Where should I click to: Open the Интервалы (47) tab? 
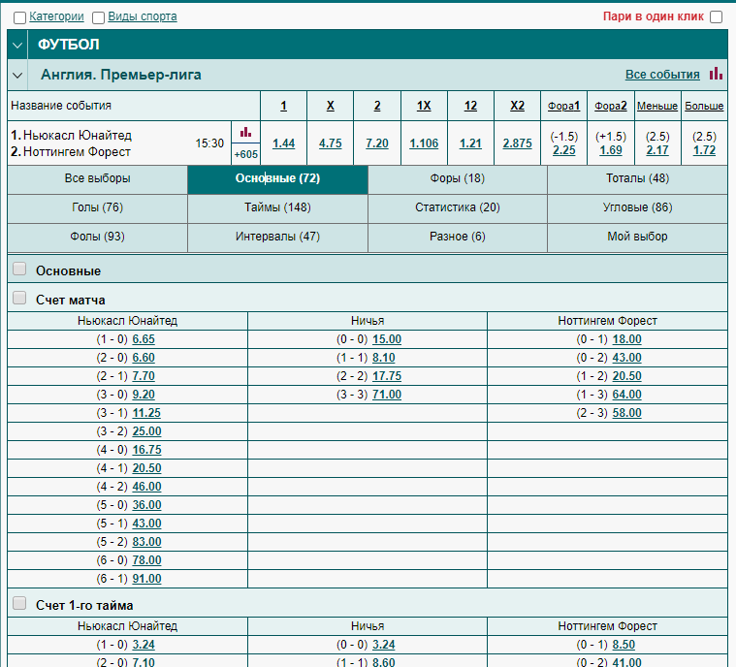coord(277,237)
